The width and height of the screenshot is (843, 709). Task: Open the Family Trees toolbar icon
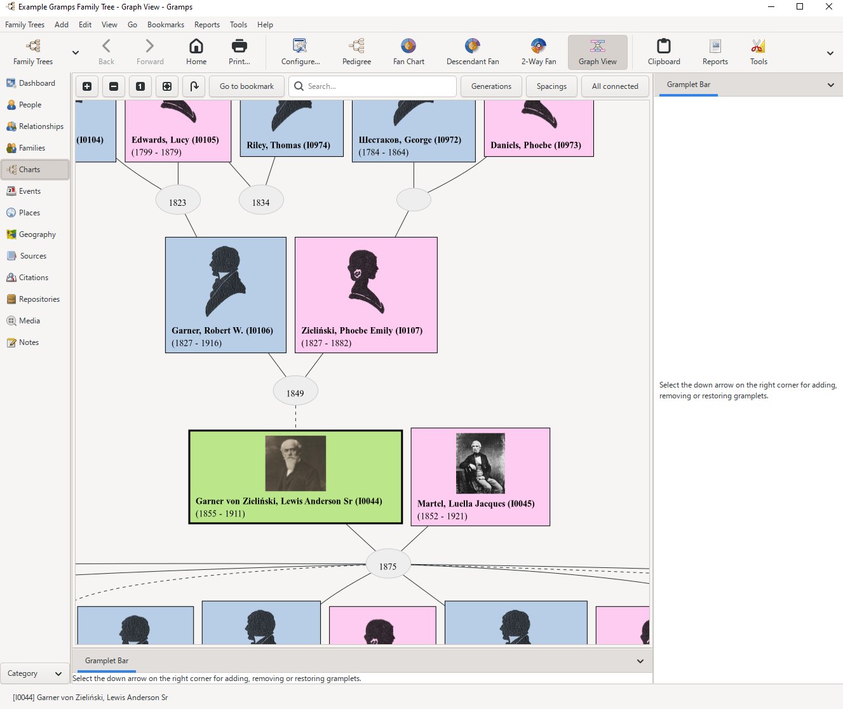tap(33, 52)
